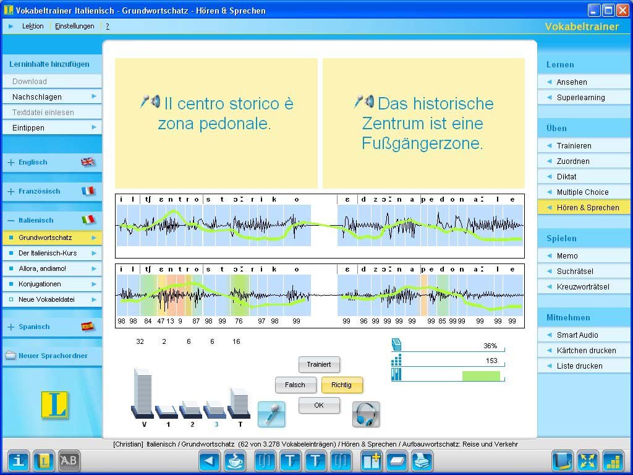Open the ? help menu

(x=108, y=26)
